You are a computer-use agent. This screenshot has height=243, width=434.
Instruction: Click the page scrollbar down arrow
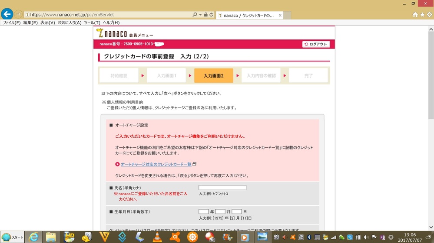431,227
